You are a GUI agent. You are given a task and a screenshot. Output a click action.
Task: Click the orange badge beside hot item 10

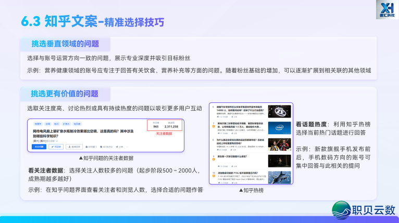(214, 176)
